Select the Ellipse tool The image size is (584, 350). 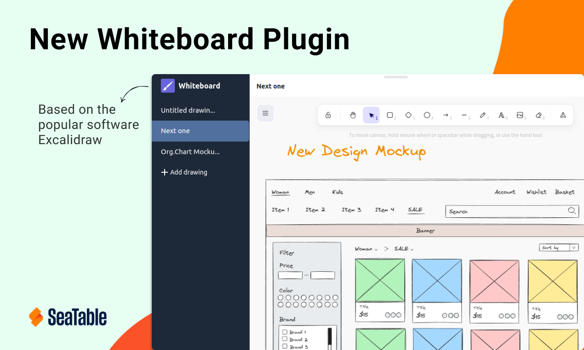428,115
